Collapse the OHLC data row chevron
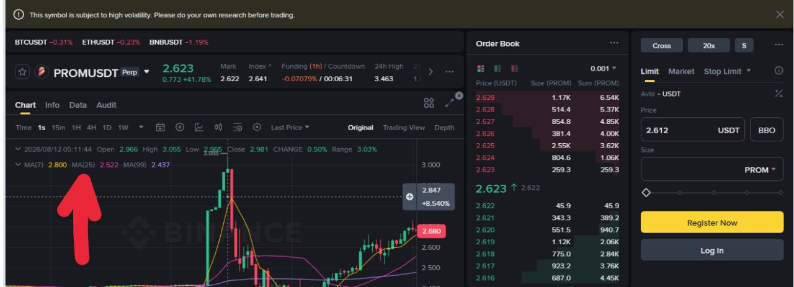The width and height of the screenshot is (794, 287). coord(18,149)
